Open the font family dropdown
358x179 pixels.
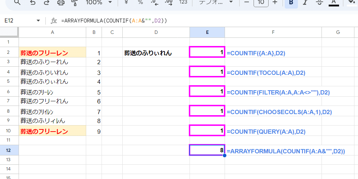(216, 2)
